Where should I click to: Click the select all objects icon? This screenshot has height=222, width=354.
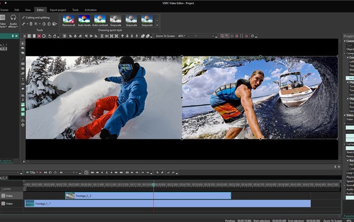(x=64, y=36)
